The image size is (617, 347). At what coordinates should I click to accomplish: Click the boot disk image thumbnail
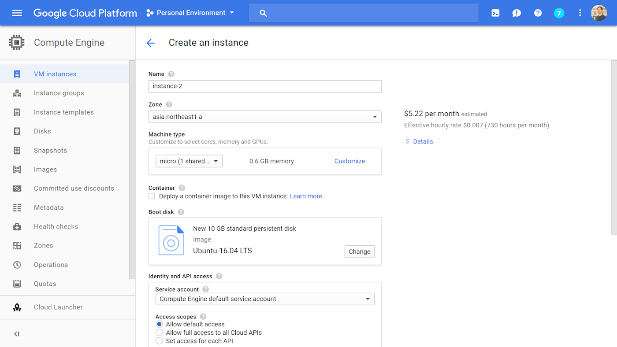point(171,240)
